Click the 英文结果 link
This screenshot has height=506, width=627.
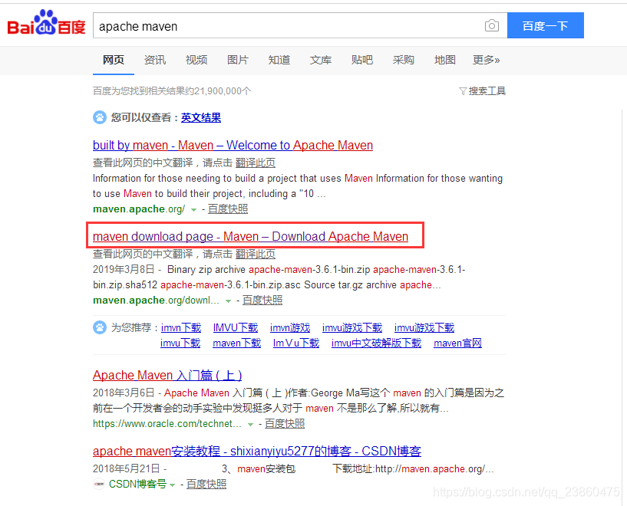pyautogui.click(x=201, y=117)
